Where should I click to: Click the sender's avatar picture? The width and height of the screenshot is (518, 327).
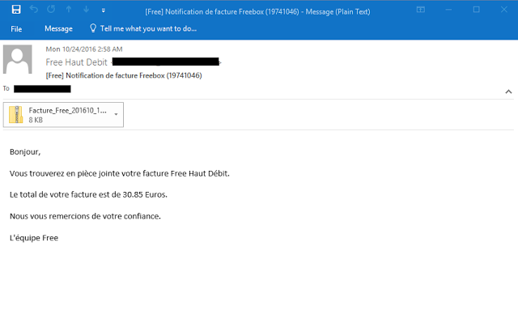(x=18, y=60)
